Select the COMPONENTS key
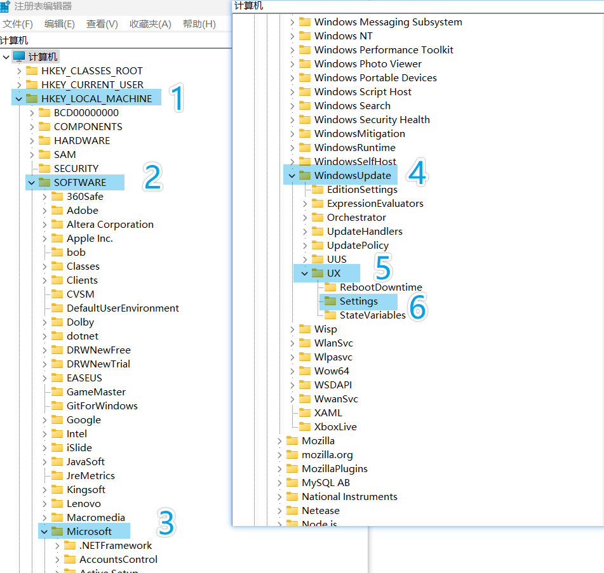This screenshot has width=604, height=573. [x=88, y=127]
